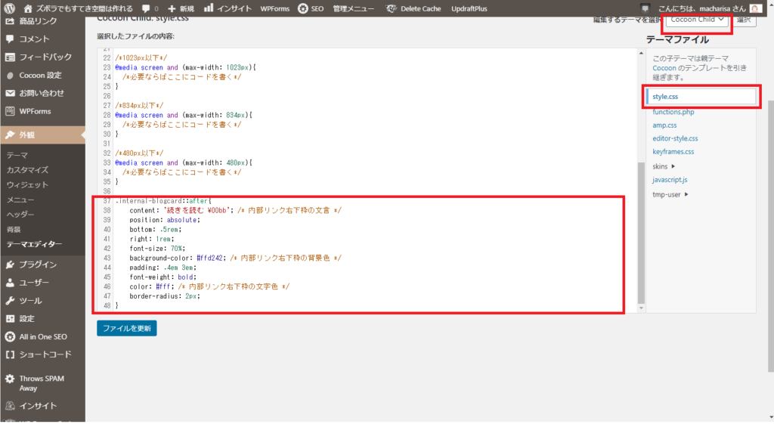Click the WordPress logo icon
This screenshot has height=424, width=774.
pyautogui.click(x=9, y=8)
